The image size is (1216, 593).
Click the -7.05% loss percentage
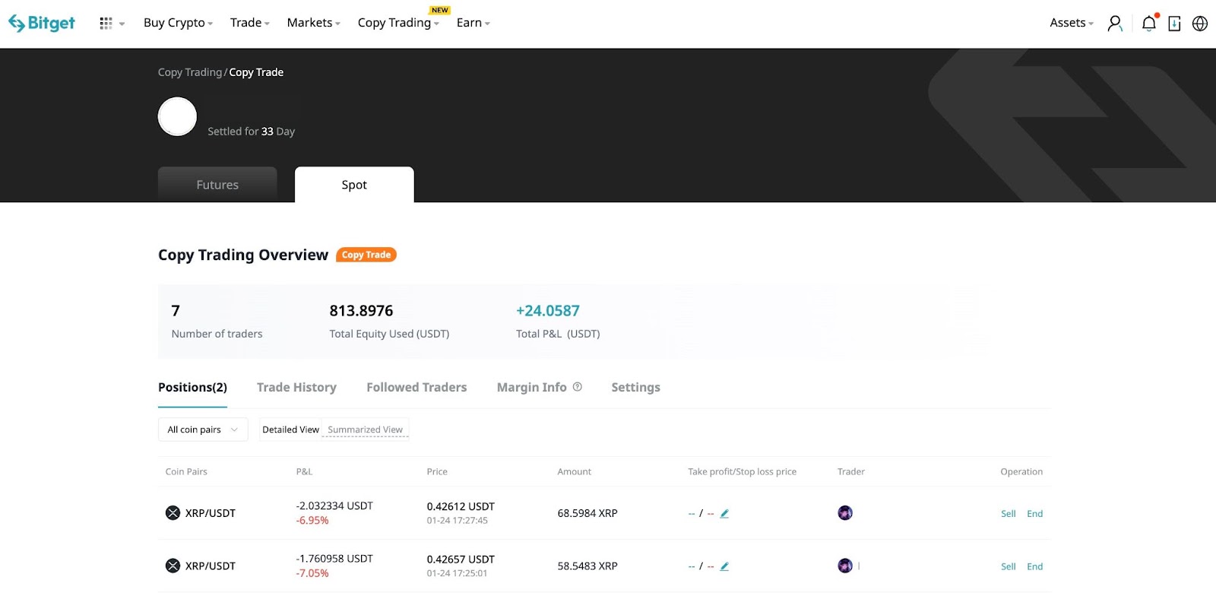click(x=312, y=573)
